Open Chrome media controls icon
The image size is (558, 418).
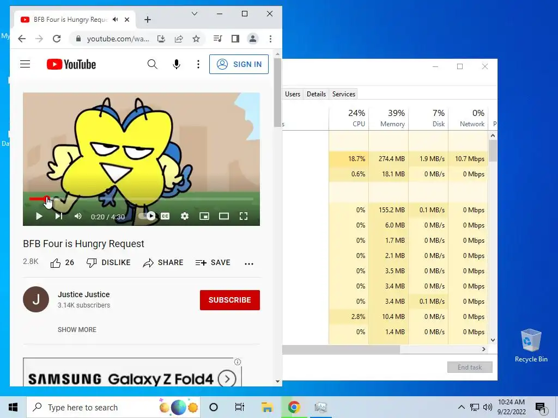(x=218, y=39)
